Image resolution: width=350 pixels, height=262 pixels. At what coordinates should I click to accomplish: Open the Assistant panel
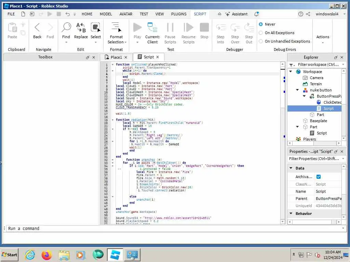237,14
